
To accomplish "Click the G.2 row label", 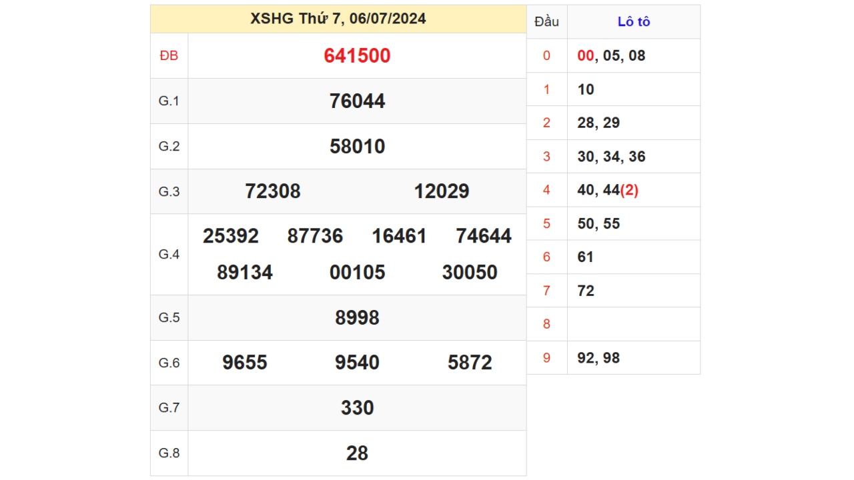I will tap(169, 147).
